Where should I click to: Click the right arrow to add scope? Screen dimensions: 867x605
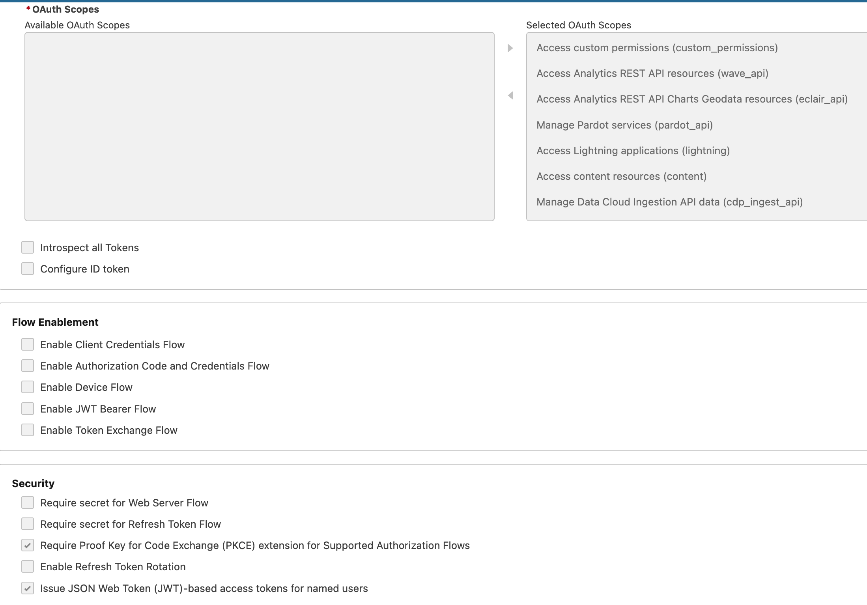(x=510, y=48)
